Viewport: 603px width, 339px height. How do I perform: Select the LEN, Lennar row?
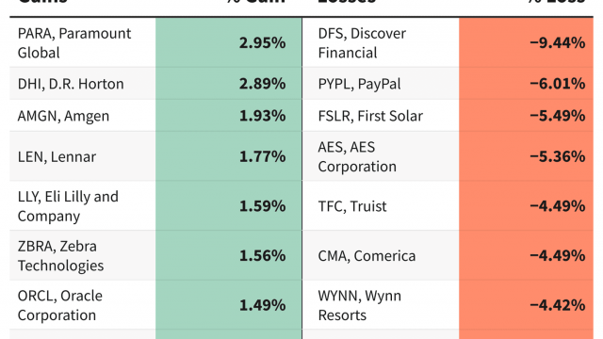[155, 156]
